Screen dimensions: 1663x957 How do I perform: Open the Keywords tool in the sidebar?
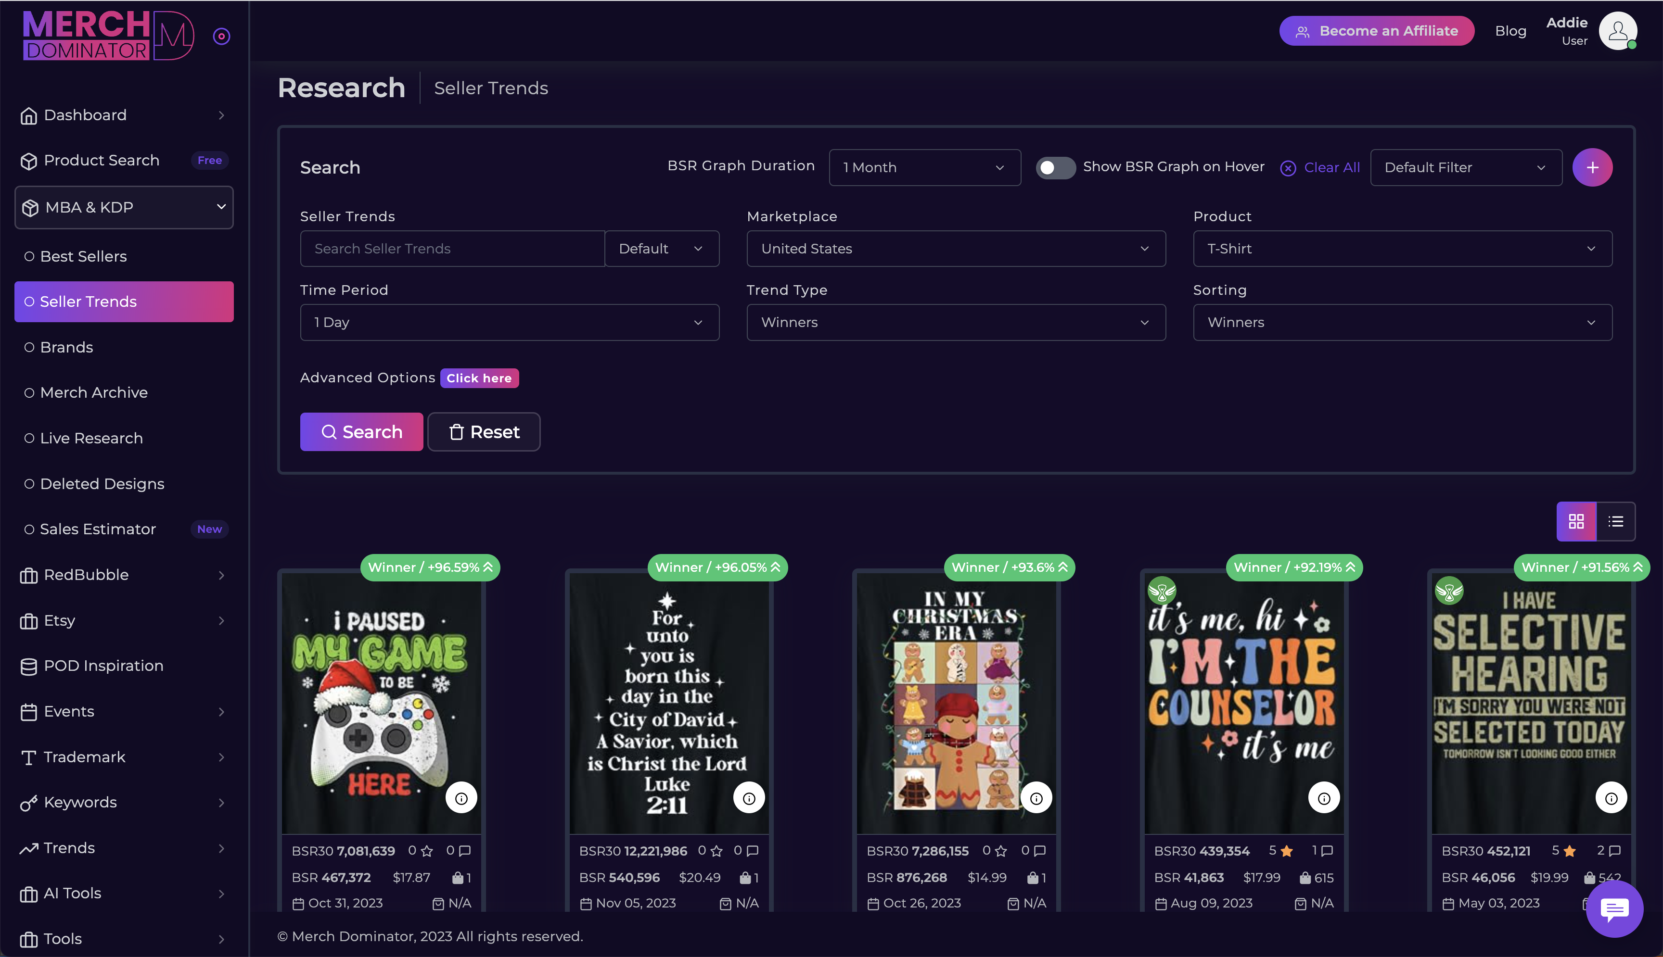tap(79, 802)
